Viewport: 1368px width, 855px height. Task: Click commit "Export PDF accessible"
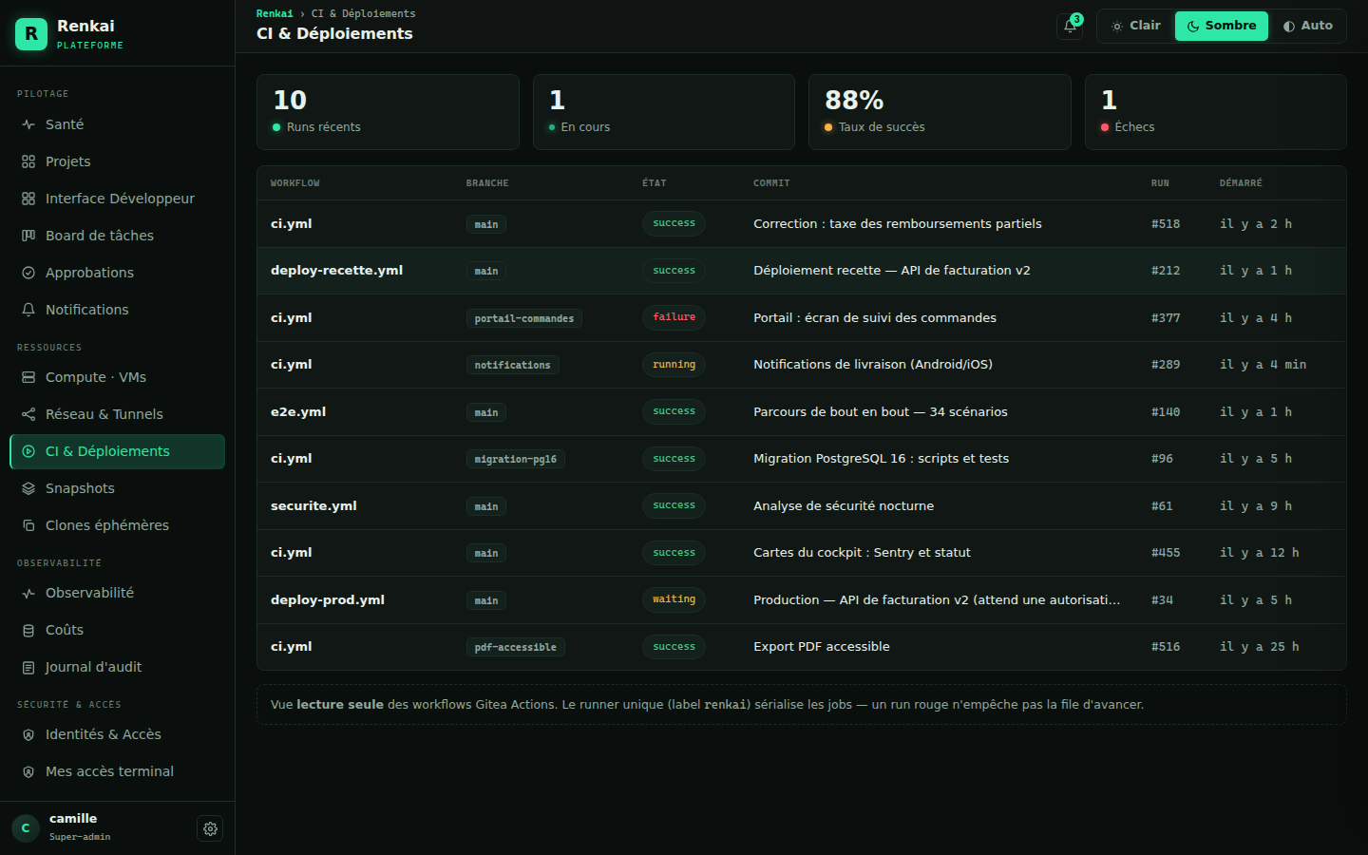click(x=822, y=647)
